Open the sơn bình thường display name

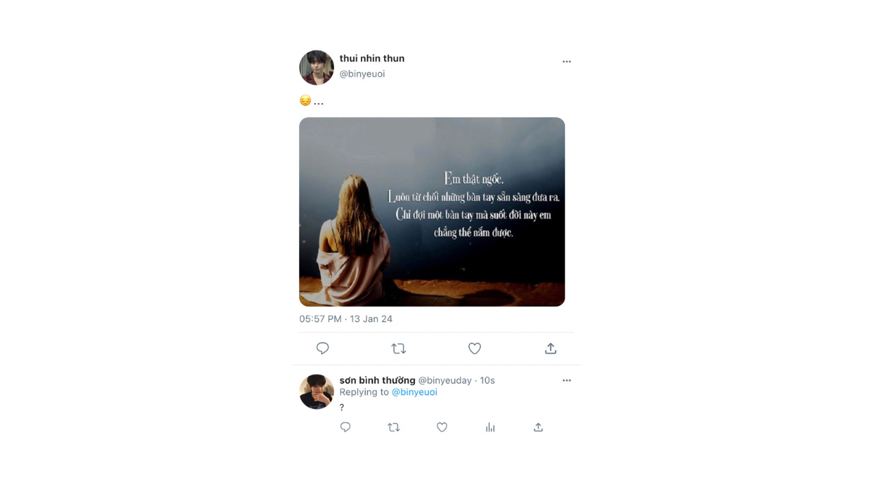377,380
